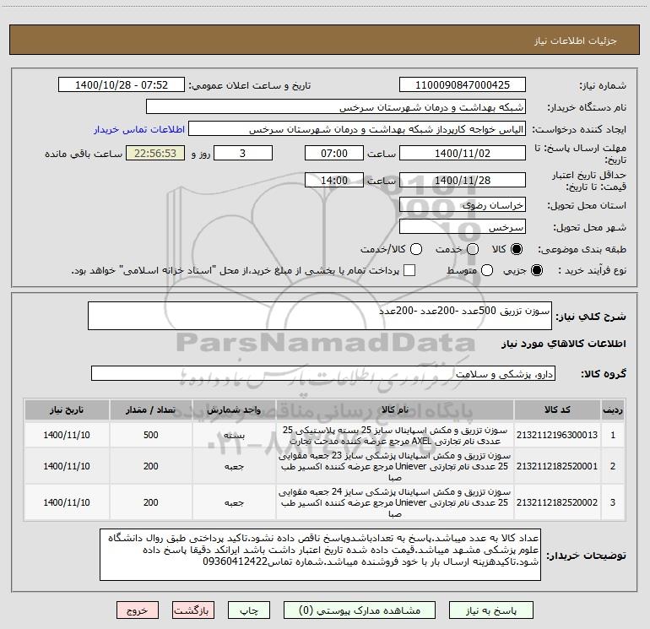This screenshot has height=629, width=650.
Task: Open اطلاعات تماس خریدار link
Action: [x=139, y=129]
